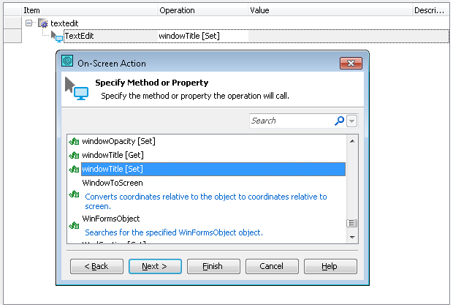The width and height of the screenshot is (453, 307).
Task: Click windowTitle [Get] property icon
Action: [73, 155]
